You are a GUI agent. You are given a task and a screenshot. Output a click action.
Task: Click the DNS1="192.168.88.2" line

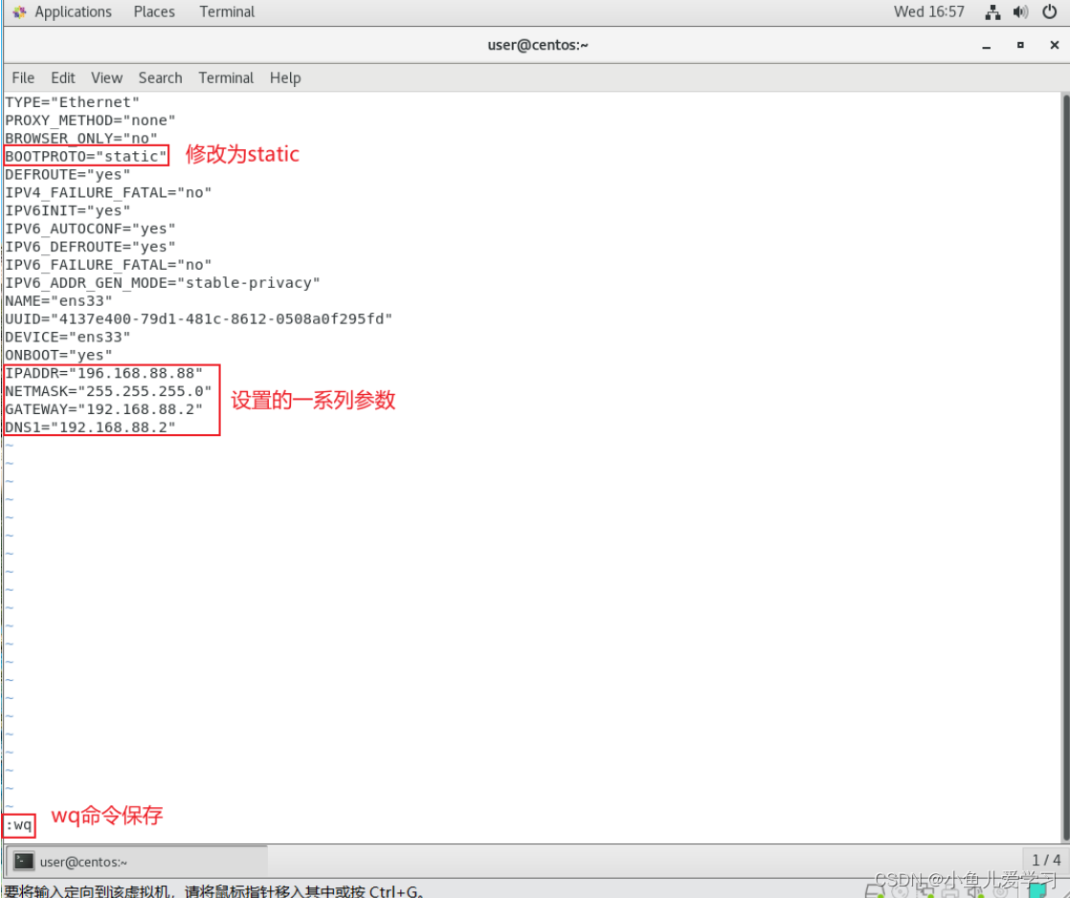point(90,427)
